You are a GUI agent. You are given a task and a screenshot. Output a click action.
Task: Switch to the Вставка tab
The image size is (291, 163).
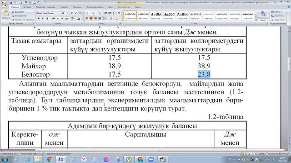pyautogui.click(x=27, y=7)
